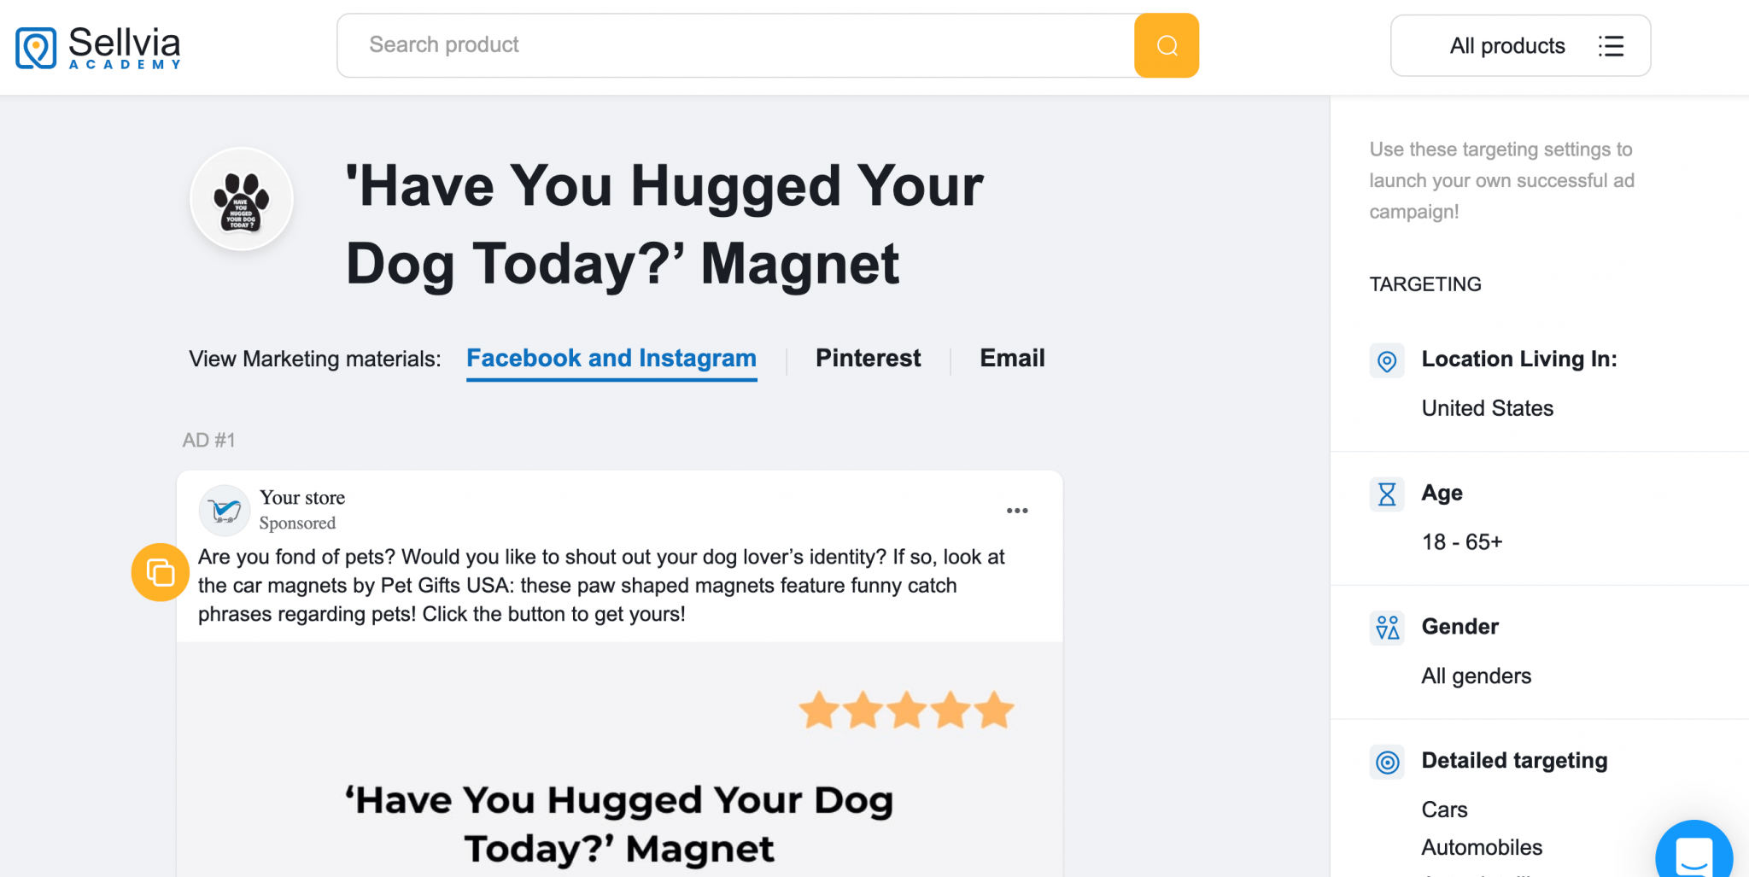Click the Location Living In pin icon
This screenshot has height=877, width=1749.
click(1387, 360)
